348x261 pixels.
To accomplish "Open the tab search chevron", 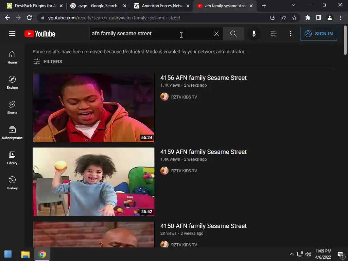I will (x=293, y=5).
